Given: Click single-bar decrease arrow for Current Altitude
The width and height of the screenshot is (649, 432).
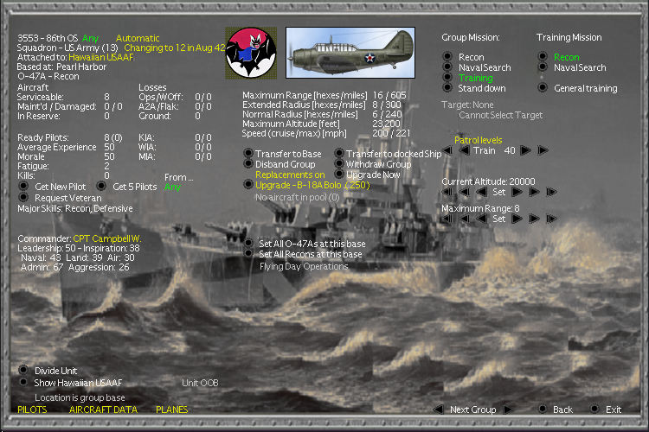Looking at the screenshot, I should click(465, 192).
